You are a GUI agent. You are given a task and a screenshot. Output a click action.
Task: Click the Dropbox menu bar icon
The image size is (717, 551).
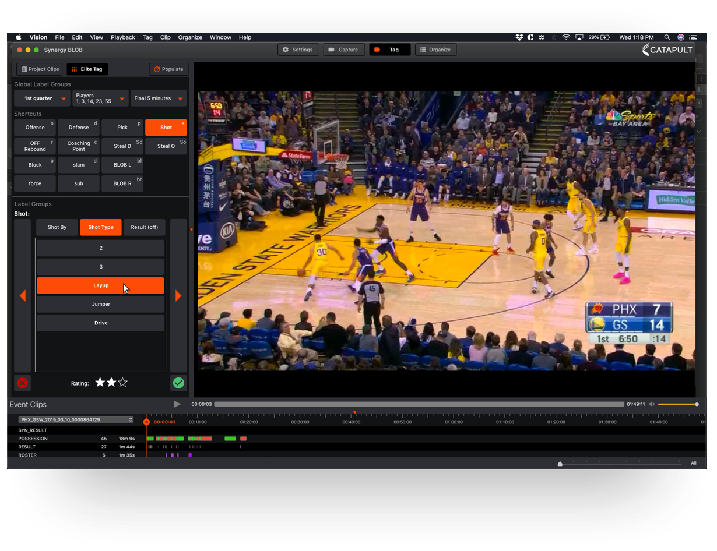coord(519,37)
